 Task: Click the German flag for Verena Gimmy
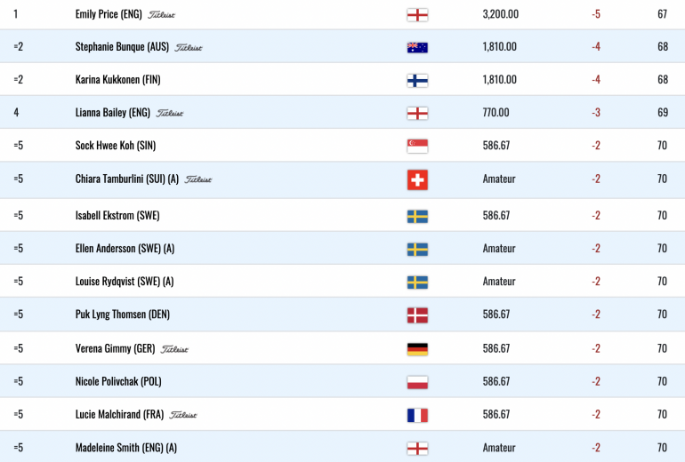[417, 349]
